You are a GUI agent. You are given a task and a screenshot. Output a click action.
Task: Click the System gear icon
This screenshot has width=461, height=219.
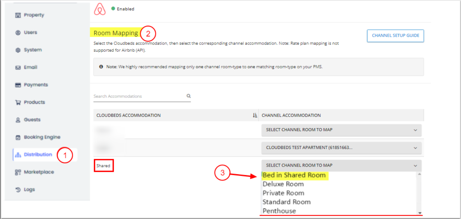(x=18, y=50)
